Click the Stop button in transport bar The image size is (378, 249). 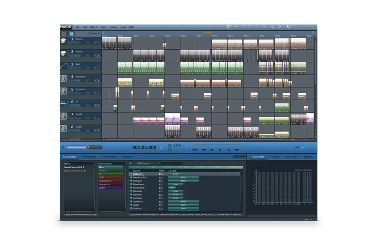[212, 150]
